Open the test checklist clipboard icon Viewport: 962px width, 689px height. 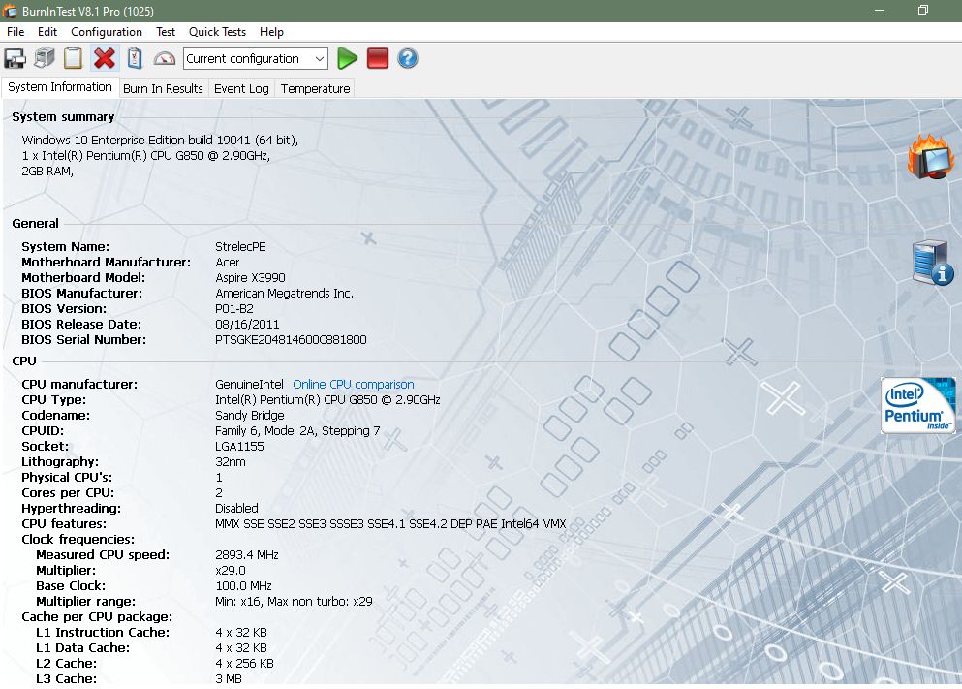[x=135, y=59]
